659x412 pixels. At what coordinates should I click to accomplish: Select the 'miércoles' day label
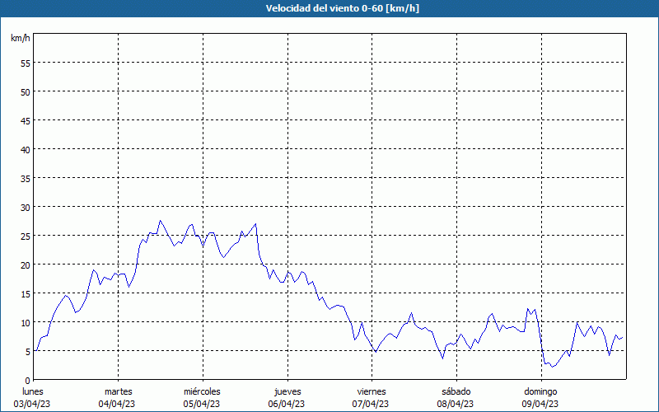point(202,392)
